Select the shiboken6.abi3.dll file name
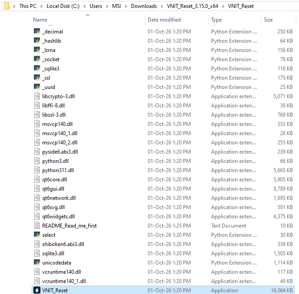Image resolution: width=299 pixels, height=294 pixels. [x=63, y=244]
